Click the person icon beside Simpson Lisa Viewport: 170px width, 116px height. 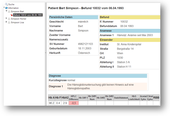9,22
